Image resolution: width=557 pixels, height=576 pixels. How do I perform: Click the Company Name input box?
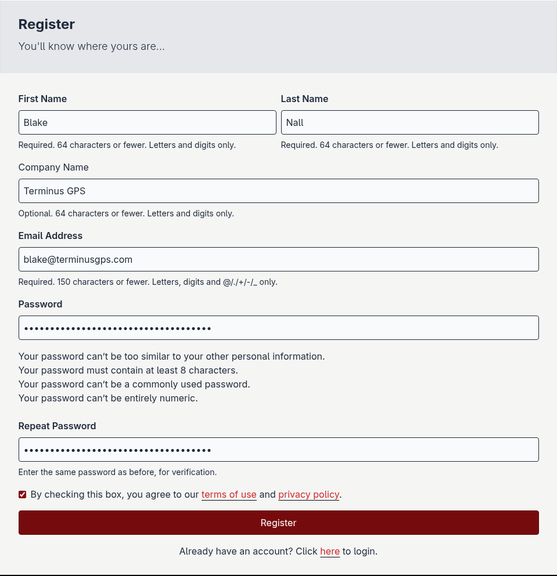click(x=278, y=191)
